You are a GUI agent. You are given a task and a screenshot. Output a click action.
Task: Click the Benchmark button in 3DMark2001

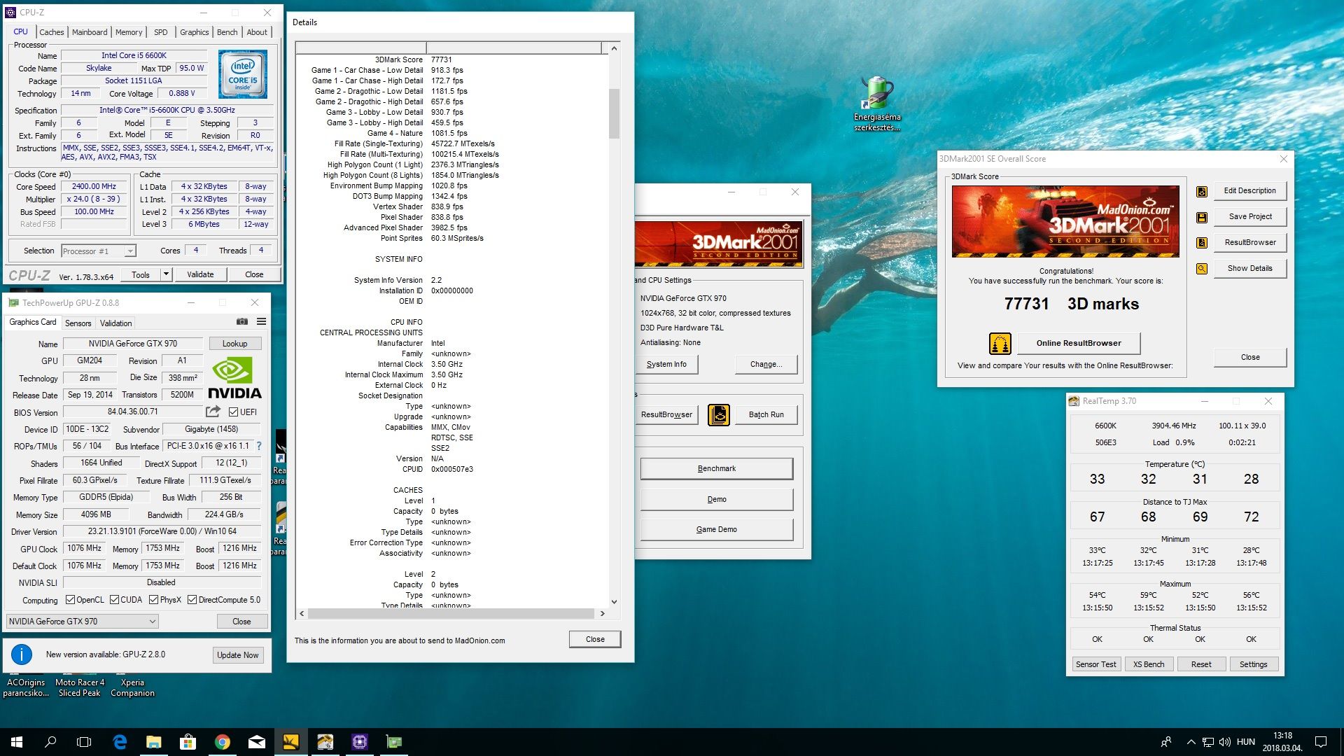click(x=716, y=469)
